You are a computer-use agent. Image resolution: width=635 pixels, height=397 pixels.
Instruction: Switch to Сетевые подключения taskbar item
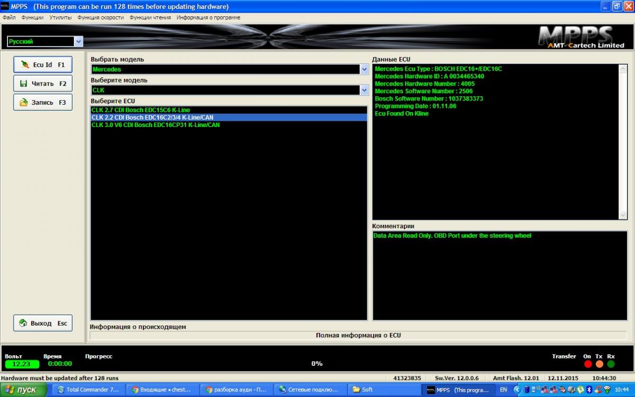312,390
